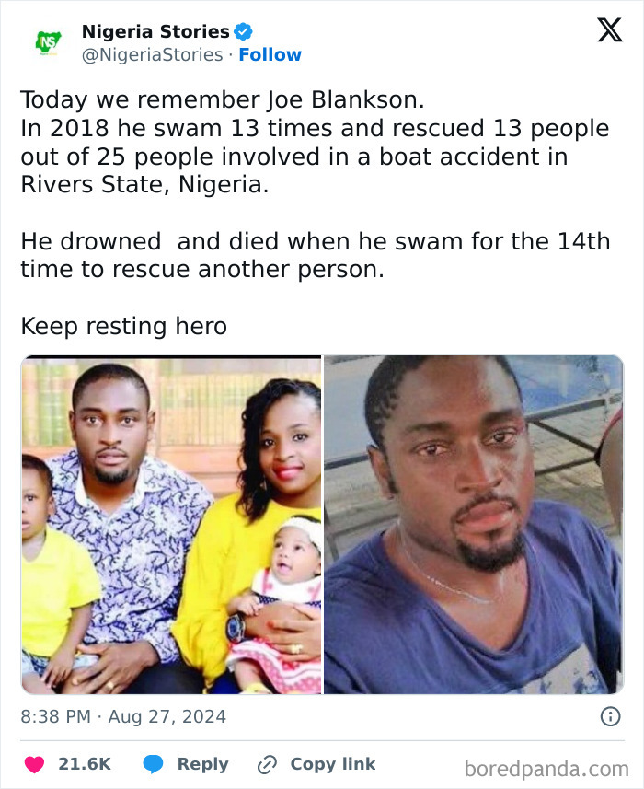Screen dimensions: 644x789
Task: Click the 'Today we remember' opening line
Action: [x=223, y=99]
